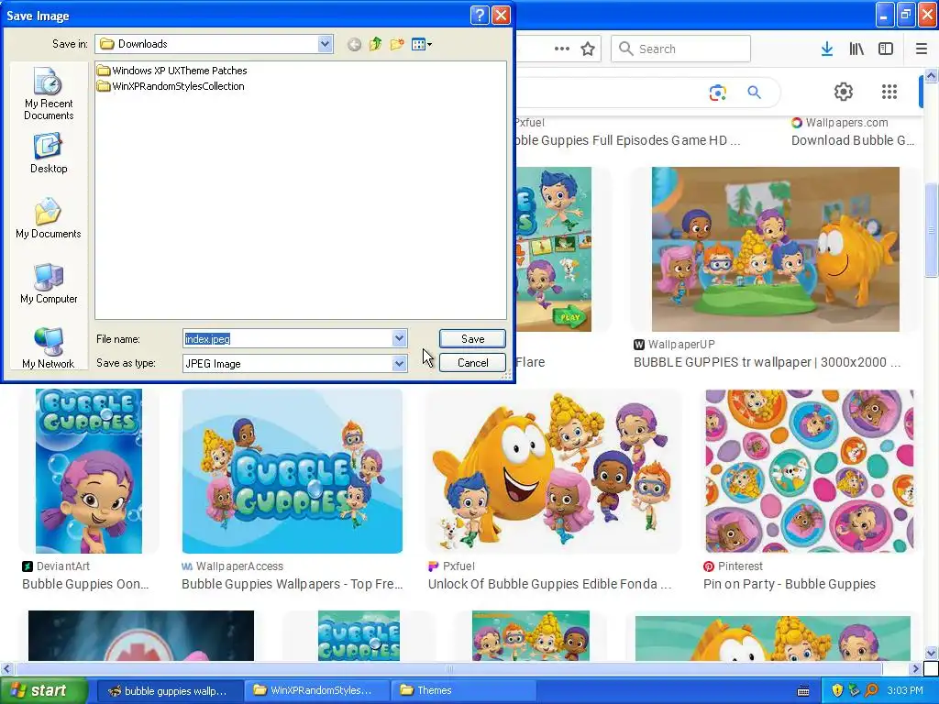Open Firefox hamburger menu

click(x=921, y=49)
